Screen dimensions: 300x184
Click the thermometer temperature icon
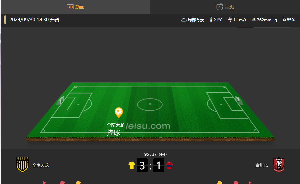tap(211, 20)
